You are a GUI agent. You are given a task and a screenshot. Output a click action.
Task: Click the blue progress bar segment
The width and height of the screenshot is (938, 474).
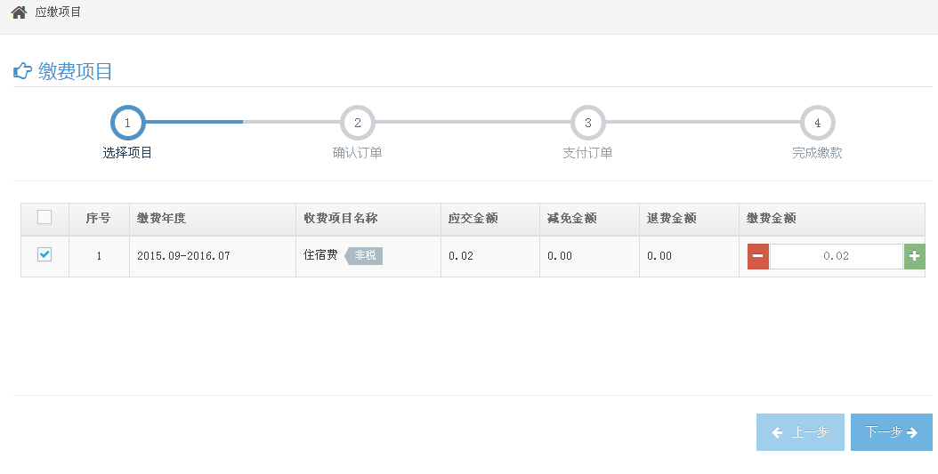194,122
